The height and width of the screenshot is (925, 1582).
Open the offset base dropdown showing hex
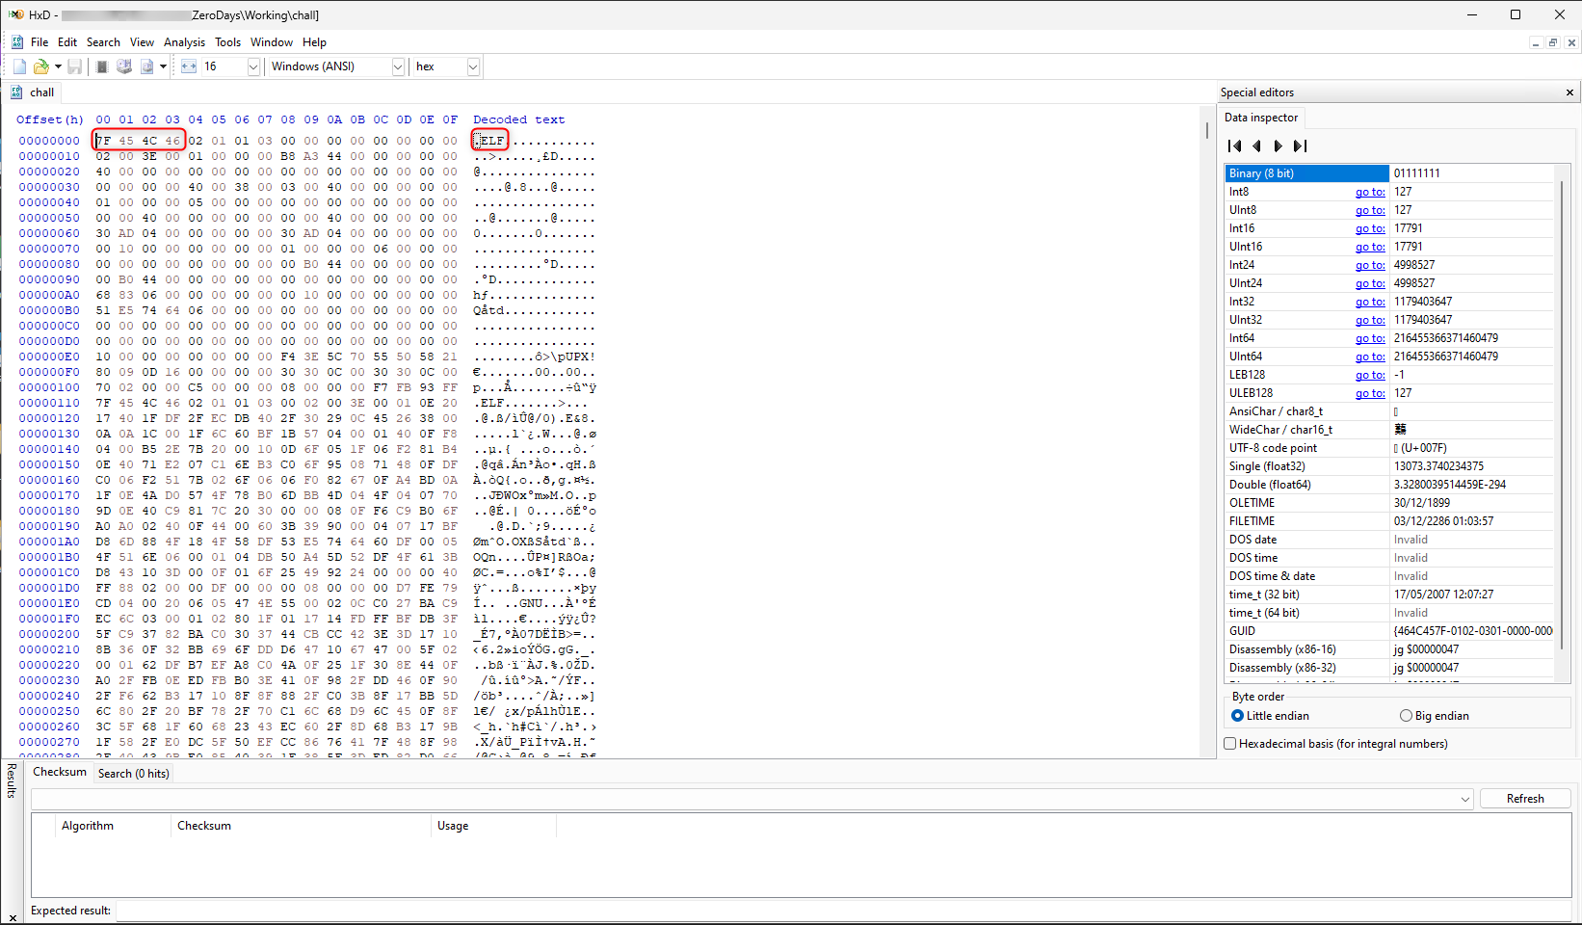472,66
